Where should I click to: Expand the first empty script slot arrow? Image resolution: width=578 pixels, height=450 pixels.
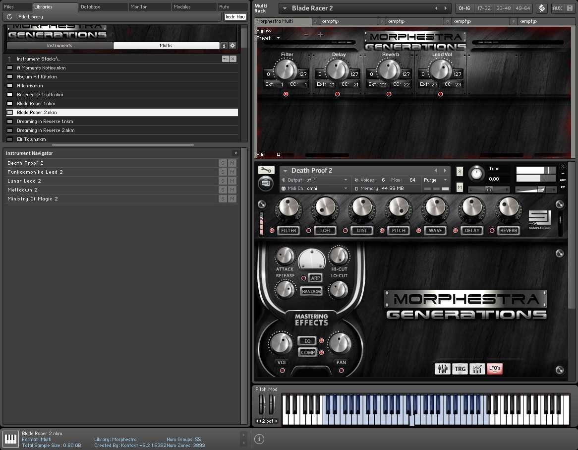[316, 21]
